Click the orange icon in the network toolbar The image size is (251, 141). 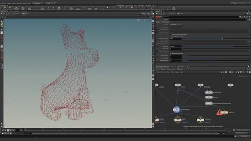pos(243,72)
